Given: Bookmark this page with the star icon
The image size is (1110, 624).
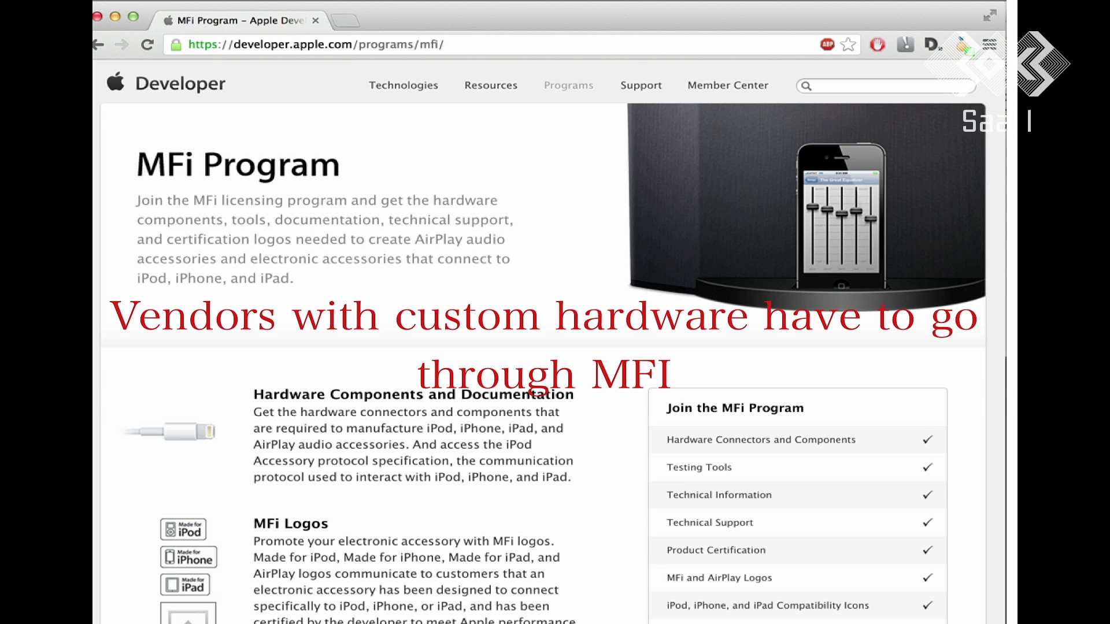Looking at the screenshot, I should [848, 44].
